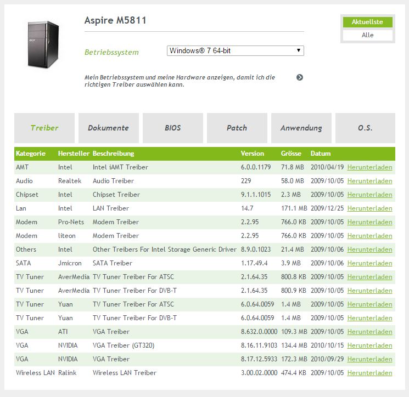Screen dimensions: 409x397
Task: Download the Realtek Audio Treiber
Action: (x=369, y=181)
